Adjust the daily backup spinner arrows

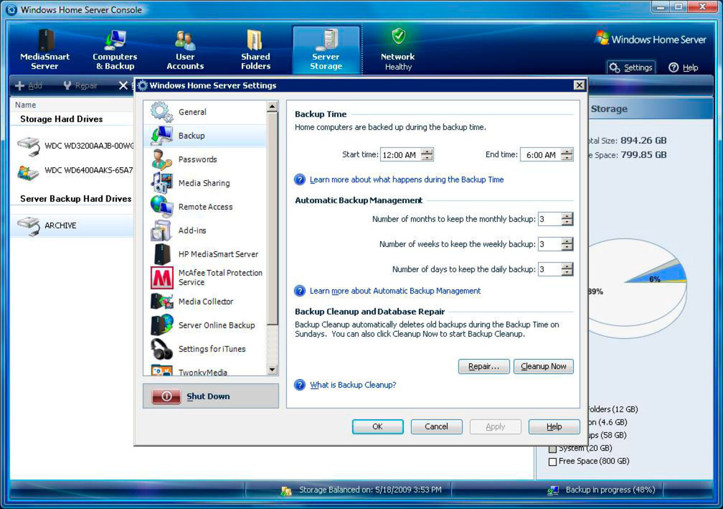pyautogui.click(x=567, y=269)
